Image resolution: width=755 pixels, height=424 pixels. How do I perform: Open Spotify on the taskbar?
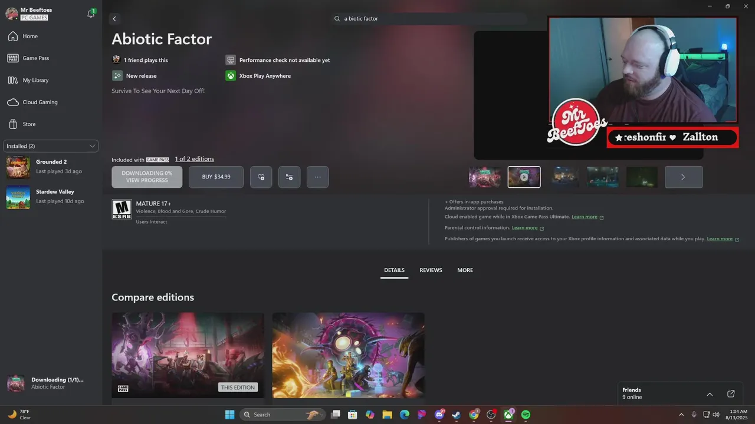pos(526,415)
